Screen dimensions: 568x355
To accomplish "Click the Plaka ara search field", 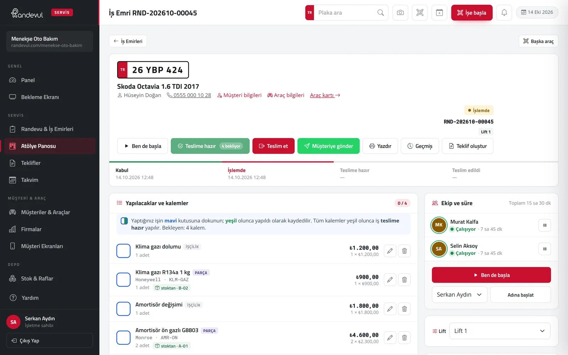I will pos(346,13).
